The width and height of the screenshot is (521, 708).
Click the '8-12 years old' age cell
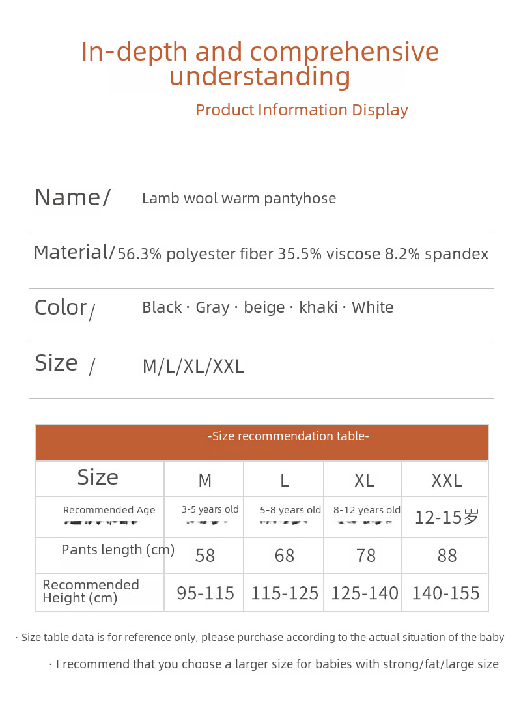[x=367, y=510]
